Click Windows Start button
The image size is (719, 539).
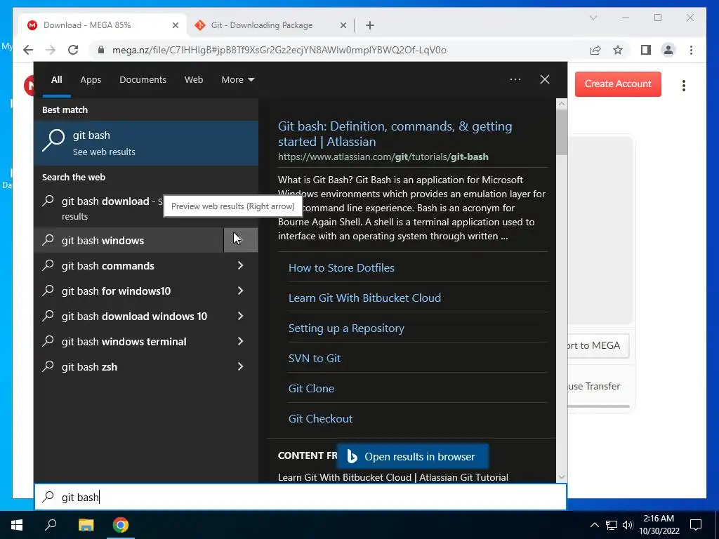pyautogui.click(x=17, y=524)
